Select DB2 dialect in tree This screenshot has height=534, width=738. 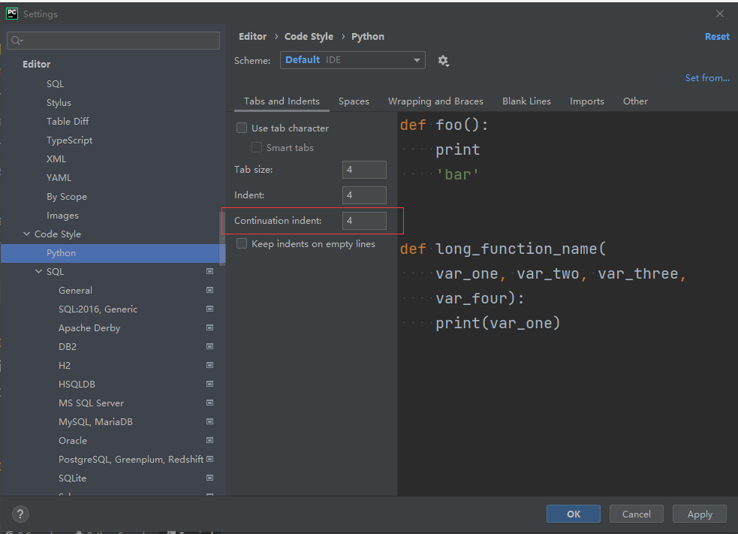[x=68, y=346]
